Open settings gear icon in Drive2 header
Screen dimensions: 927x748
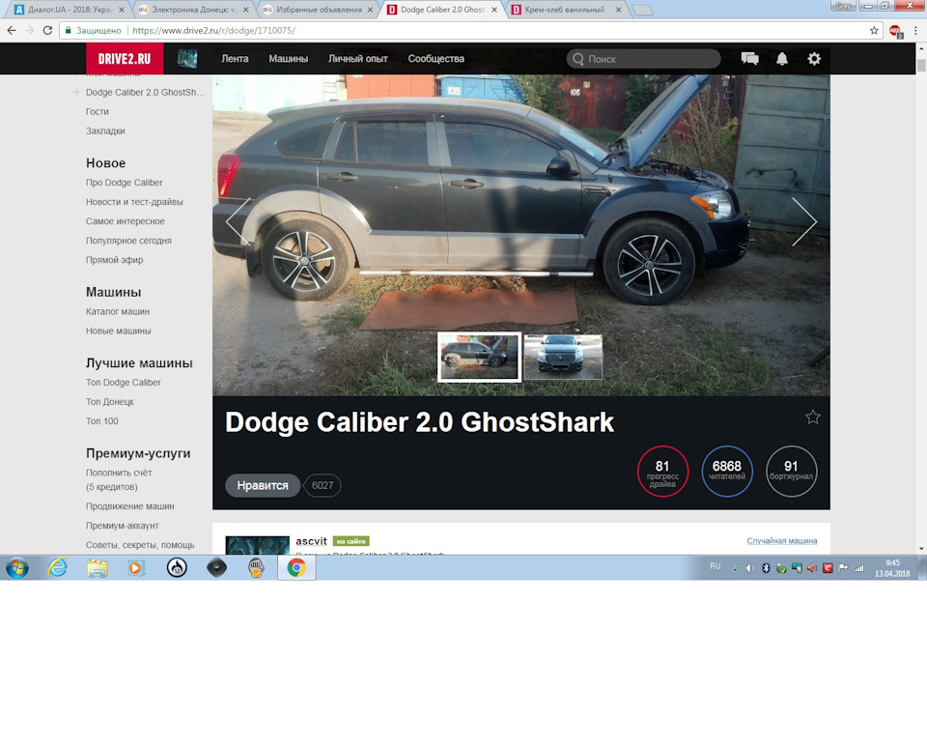pyautogui.click(x=814, y=59)
